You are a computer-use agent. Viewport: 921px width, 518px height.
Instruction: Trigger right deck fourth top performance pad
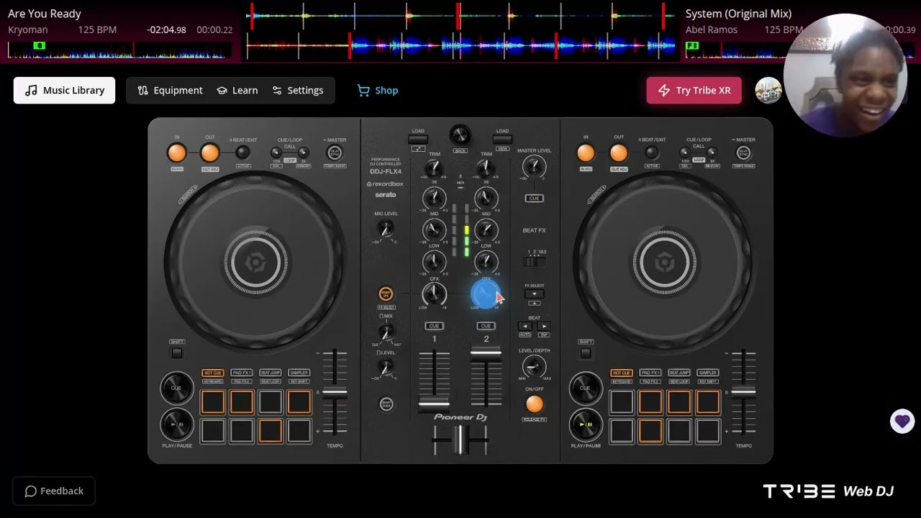tap(707, 402)
